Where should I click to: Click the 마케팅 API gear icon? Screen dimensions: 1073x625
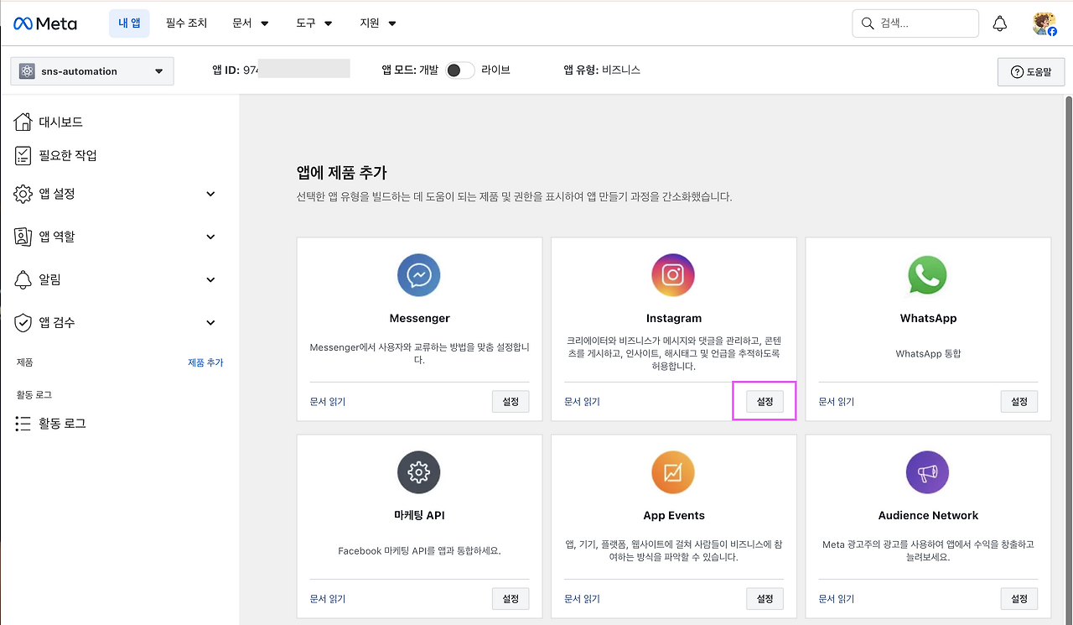coord(419,472)
